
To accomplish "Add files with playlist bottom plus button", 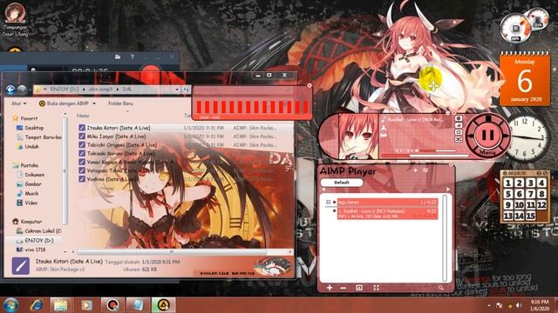I will tap(330, 288).
